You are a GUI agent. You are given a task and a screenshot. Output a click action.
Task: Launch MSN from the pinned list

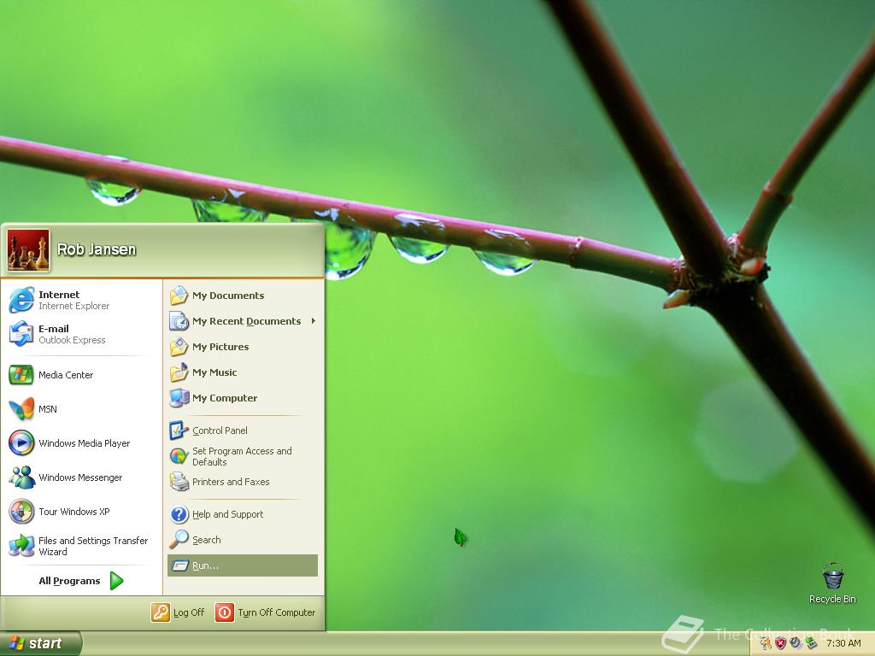click(x=81, y=409)
